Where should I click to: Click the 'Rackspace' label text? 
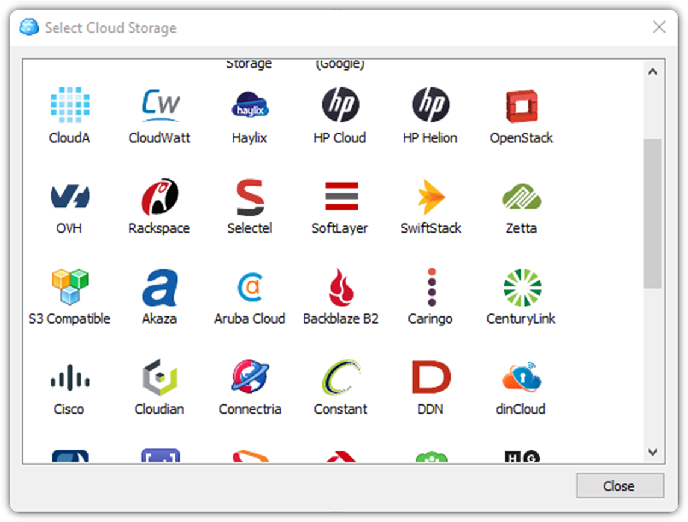pyautogui.click(x=159, y=228)
